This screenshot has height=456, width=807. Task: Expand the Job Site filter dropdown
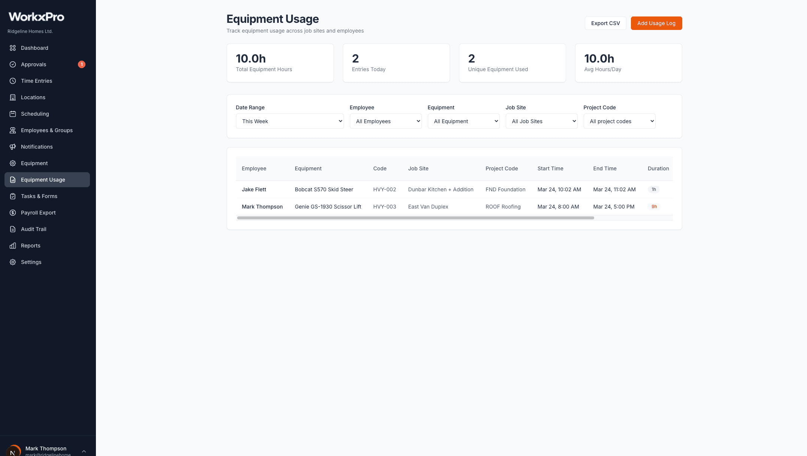tap(541, 121)
